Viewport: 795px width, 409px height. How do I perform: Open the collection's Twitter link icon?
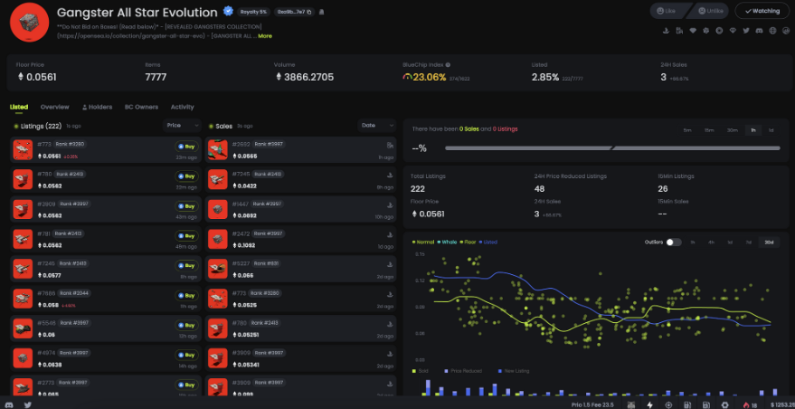coord(746,31)
